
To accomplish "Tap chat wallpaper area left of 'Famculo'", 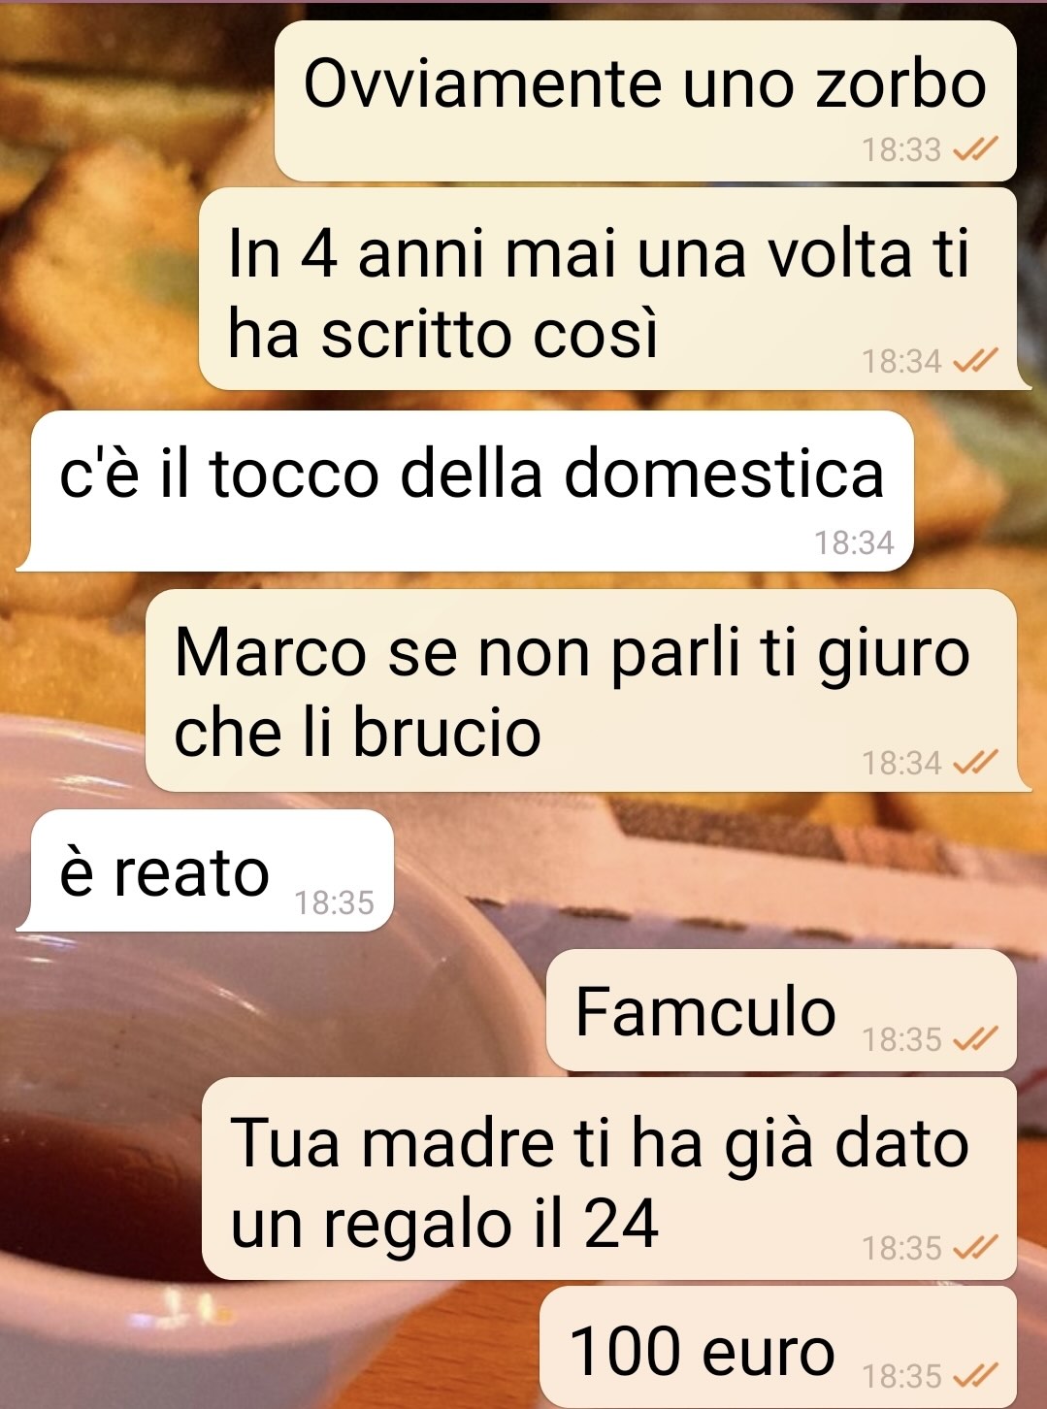I will tap(272, 1010).
